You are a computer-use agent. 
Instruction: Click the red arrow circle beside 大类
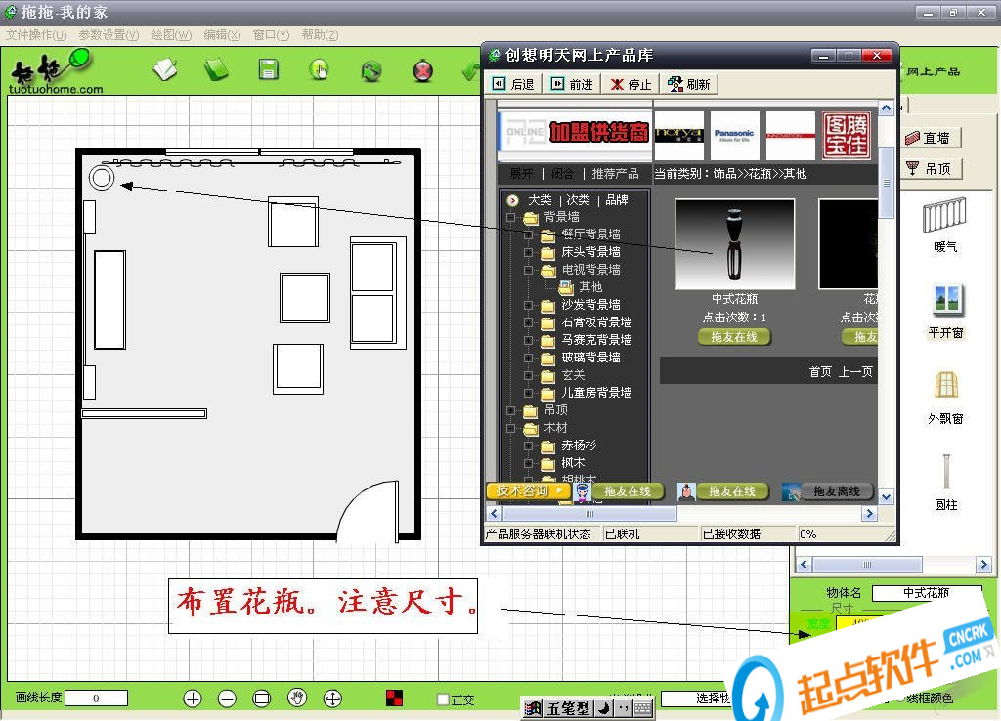(x=512, y=200)
